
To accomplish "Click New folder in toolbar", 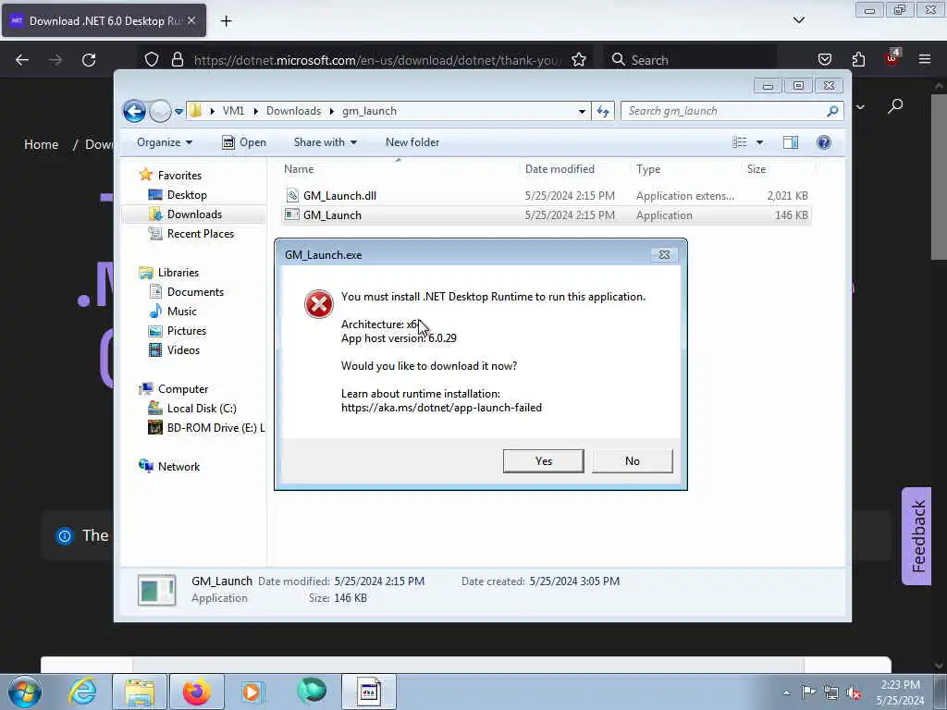I will coord(412,142).
